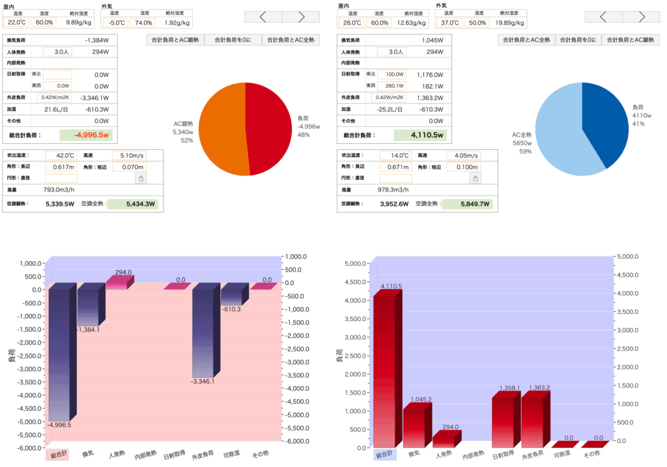Screen dimensions: 667x467
Task: Click 合計負荷を0に above the blue pie chart
Action: tap(578, 40)
